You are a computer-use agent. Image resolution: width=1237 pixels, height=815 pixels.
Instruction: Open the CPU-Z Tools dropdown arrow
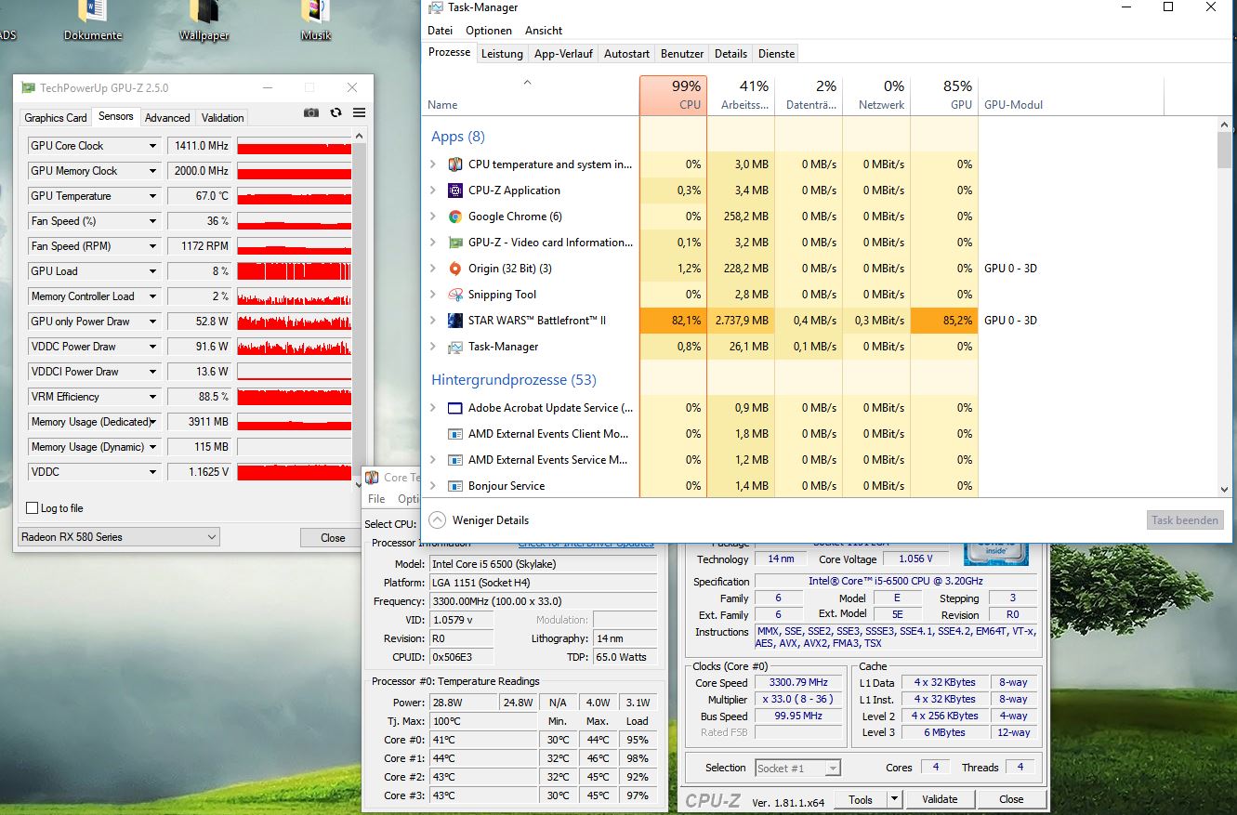894,799
